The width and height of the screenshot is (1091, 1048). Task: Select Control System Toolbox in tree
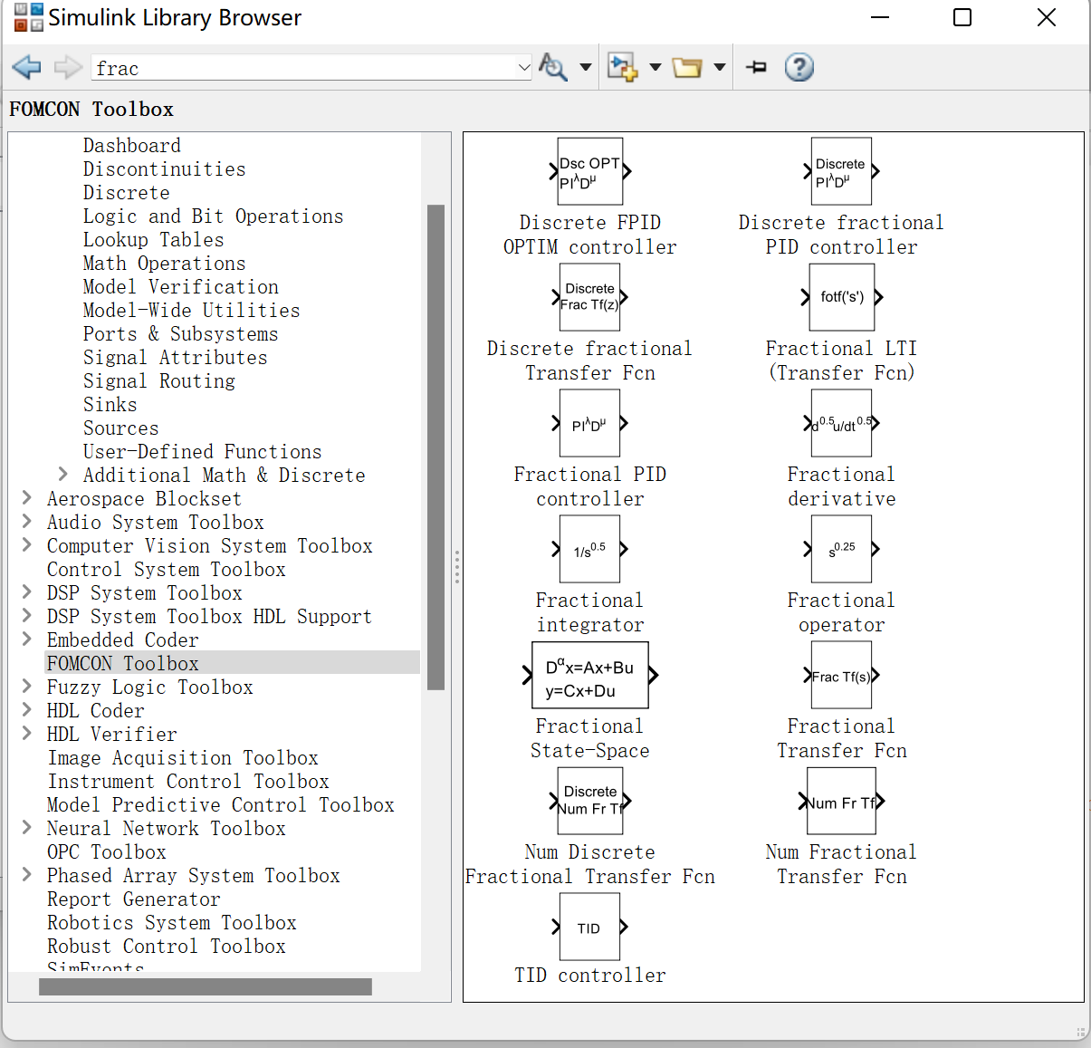(167, 570)
